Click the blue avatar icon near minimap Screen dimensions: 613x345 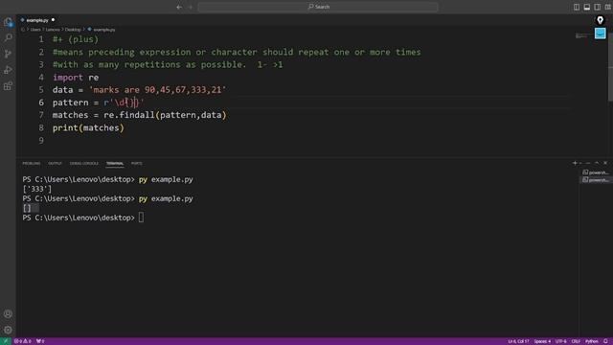[x=601, y=34]
